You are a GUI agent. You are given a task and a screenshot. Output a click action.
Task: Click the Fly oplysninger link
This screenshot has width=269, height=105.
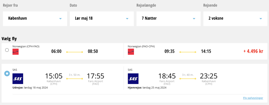tap(253, 98)
